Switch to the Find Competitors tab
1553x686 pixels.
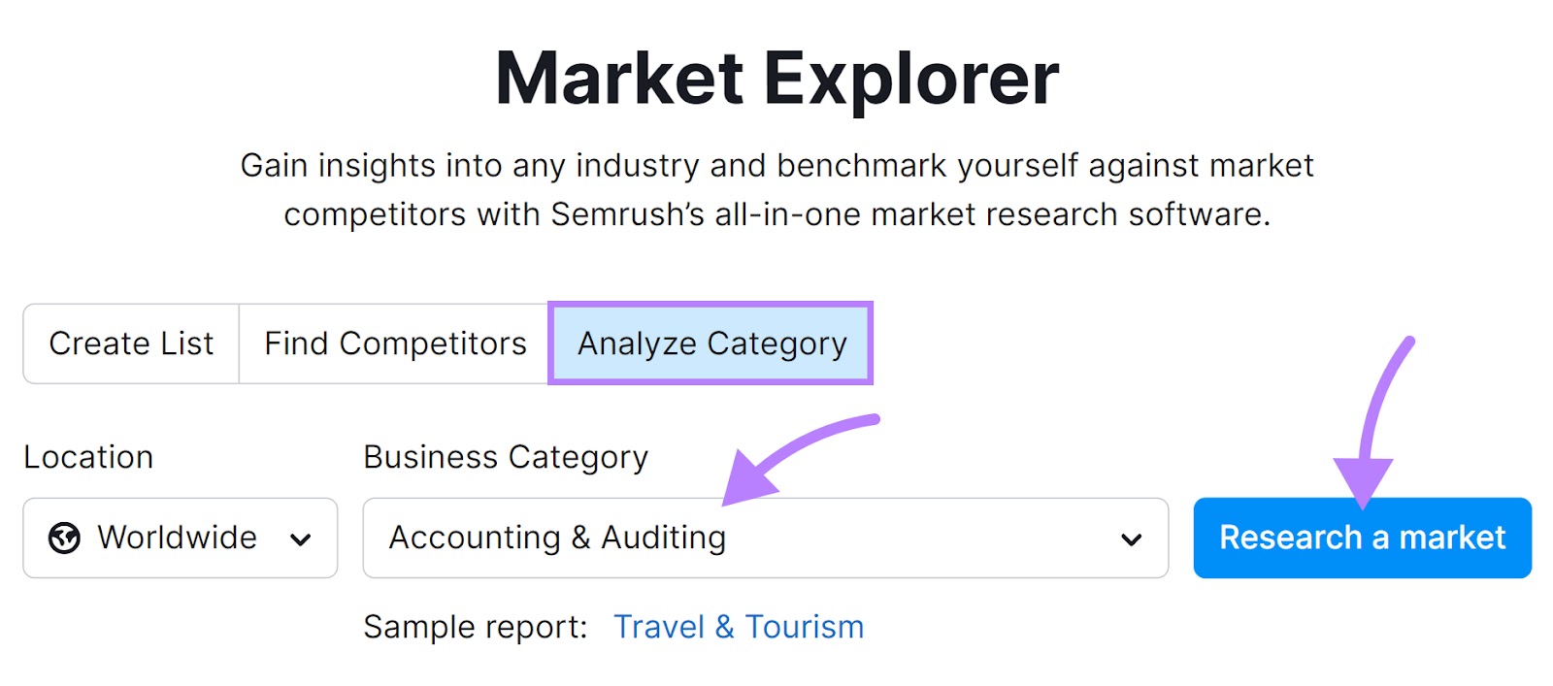click(392, 343)
